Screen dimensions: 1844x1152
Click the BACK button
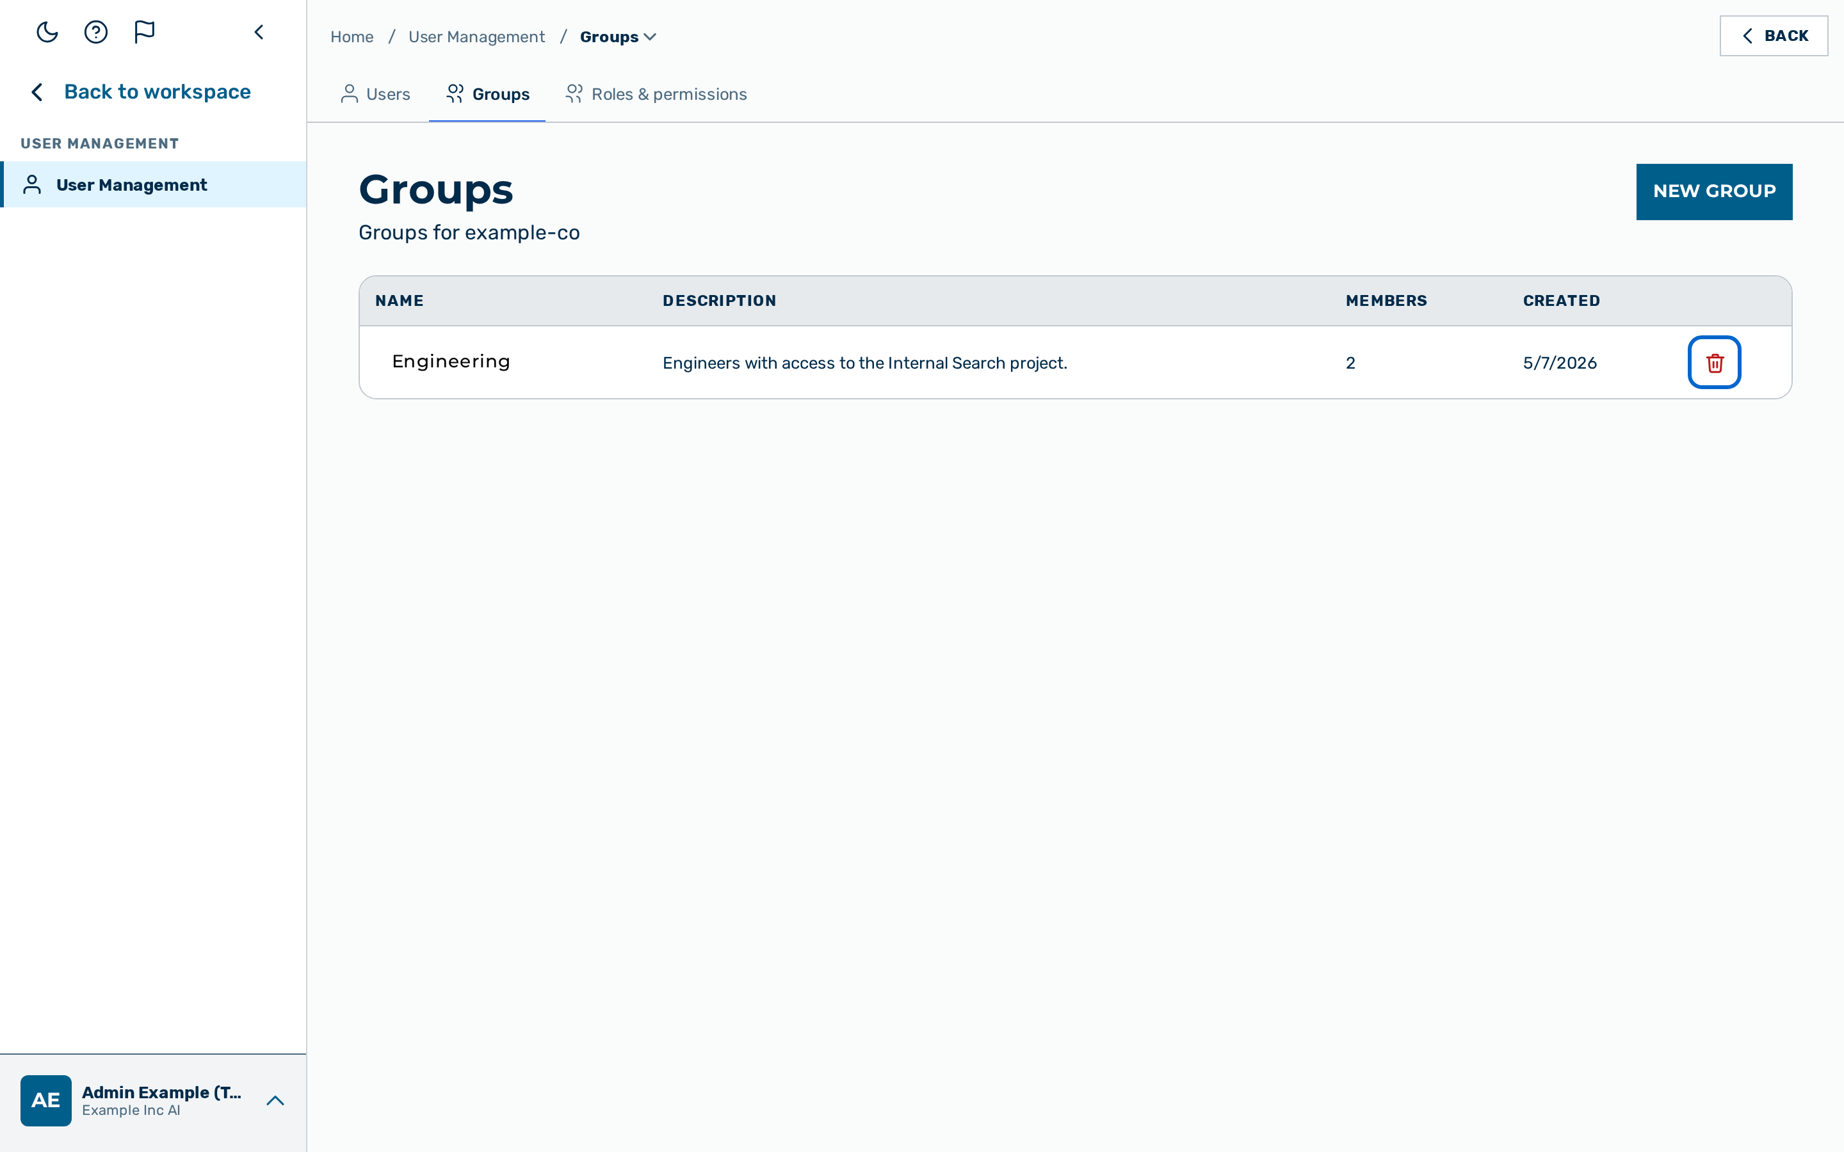(x=1774, y=36)
